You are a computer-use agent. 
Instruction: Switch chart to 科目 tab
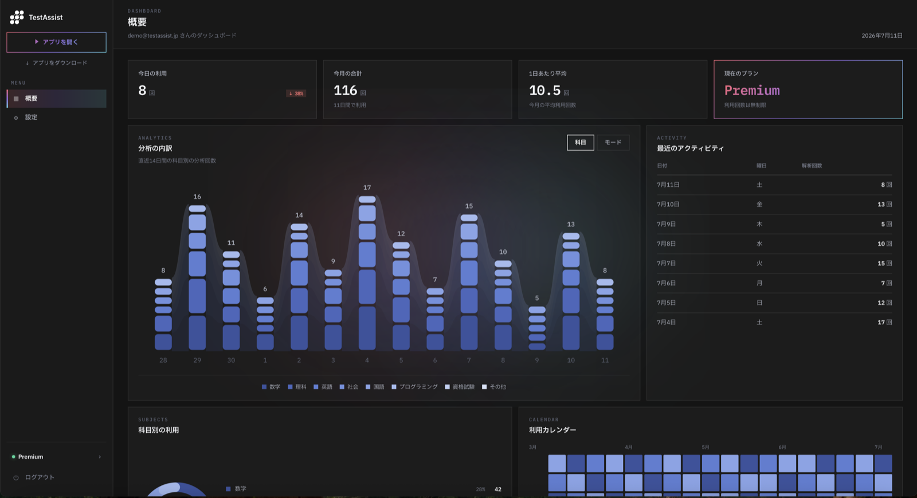[x=581, y=142]
